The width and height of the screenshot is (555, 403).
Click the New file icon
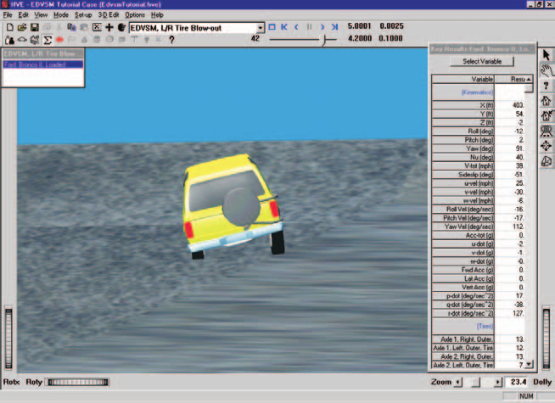10,27
